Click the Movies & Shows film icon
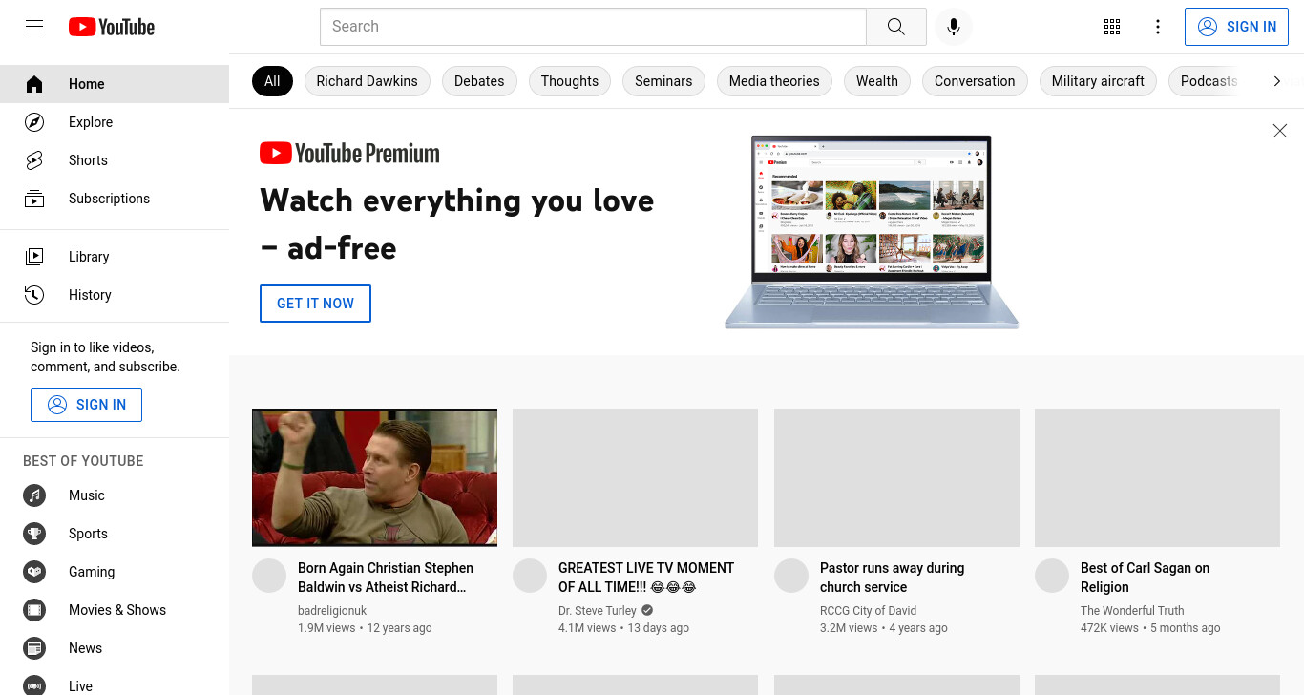The width and height of the screenshot is (1304, 695). point(34,610)
